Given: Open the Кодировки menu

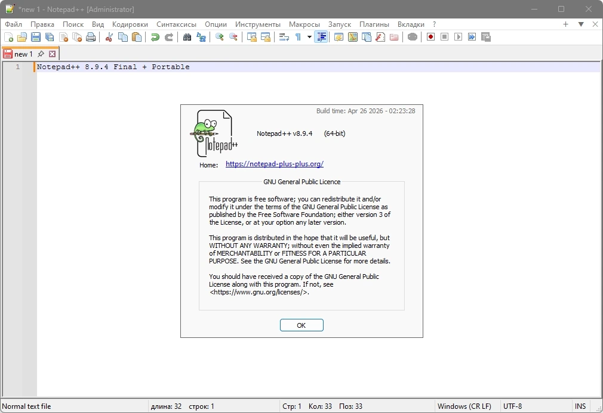Looking at the screenshot, I should point(130,24).
